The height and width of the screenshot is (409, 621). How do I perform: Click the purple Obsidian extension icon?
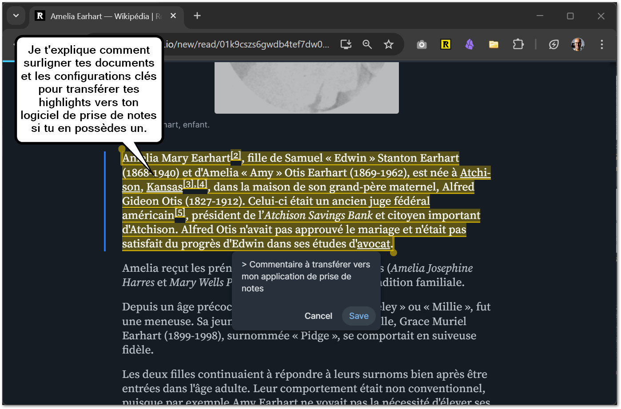point(470,44)
